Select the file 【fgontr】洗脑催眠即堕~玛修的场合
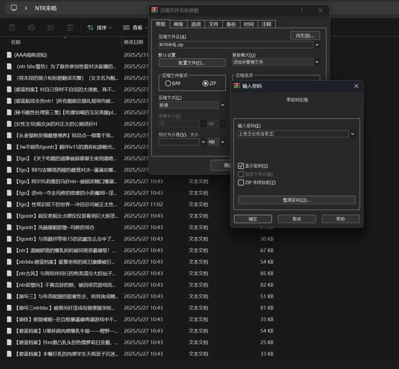Image resolution: width=399 pixels, height=369 pixels. (55, 227)
